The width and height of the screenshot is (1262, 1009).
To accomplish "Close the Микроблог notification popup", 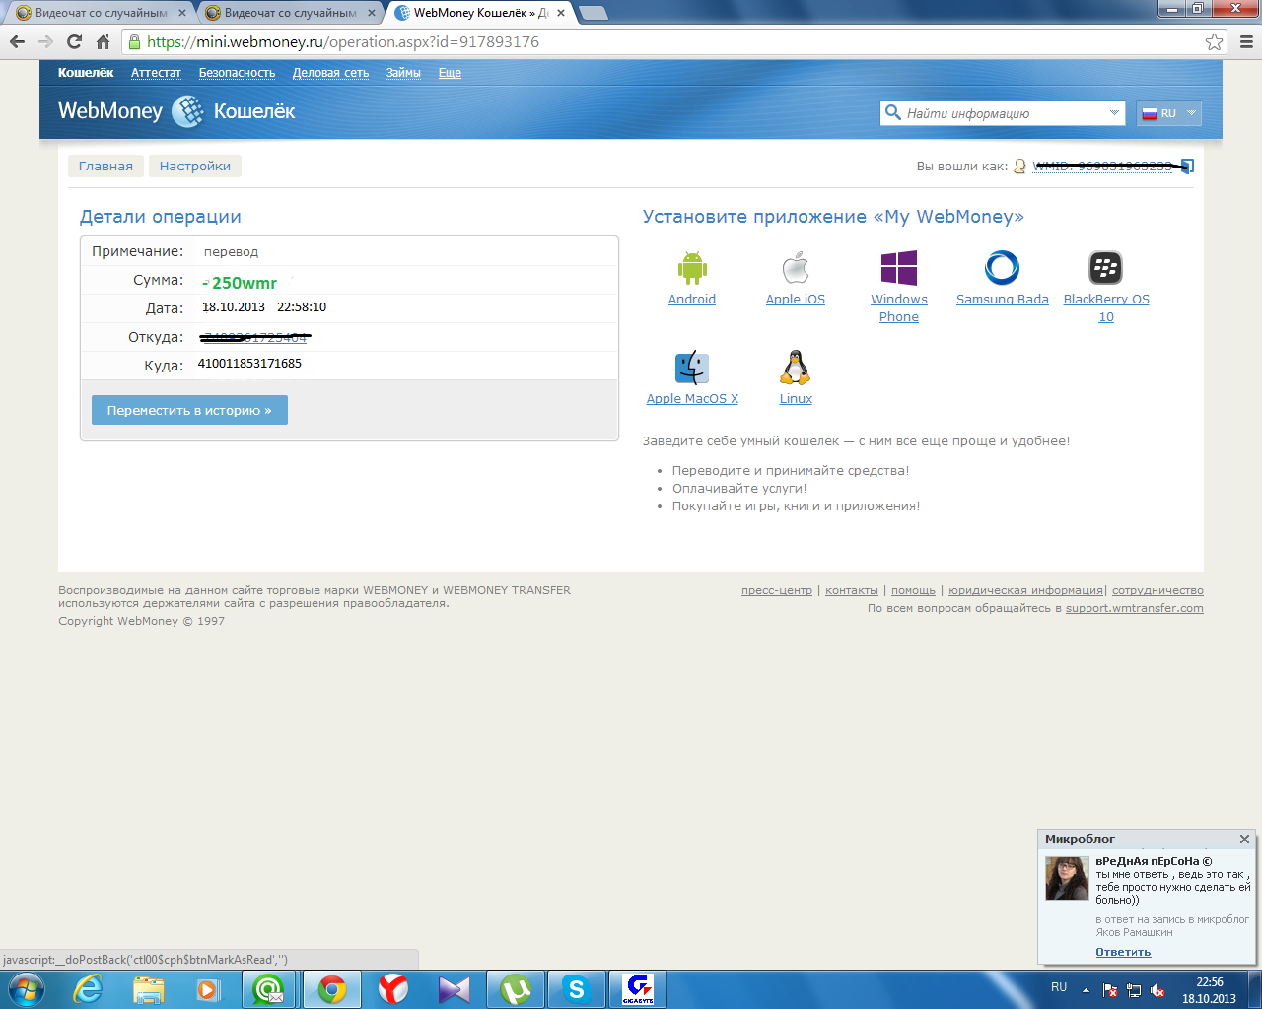I will tap(1244, 839).
